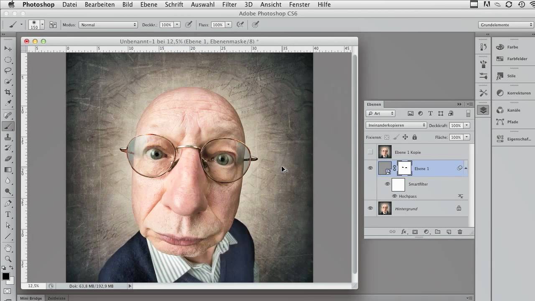Image resolution: width=535 pixels, height=301 pixels.
Task: Select the Type tool in toolbox
Action: click(x=8, y=214)
